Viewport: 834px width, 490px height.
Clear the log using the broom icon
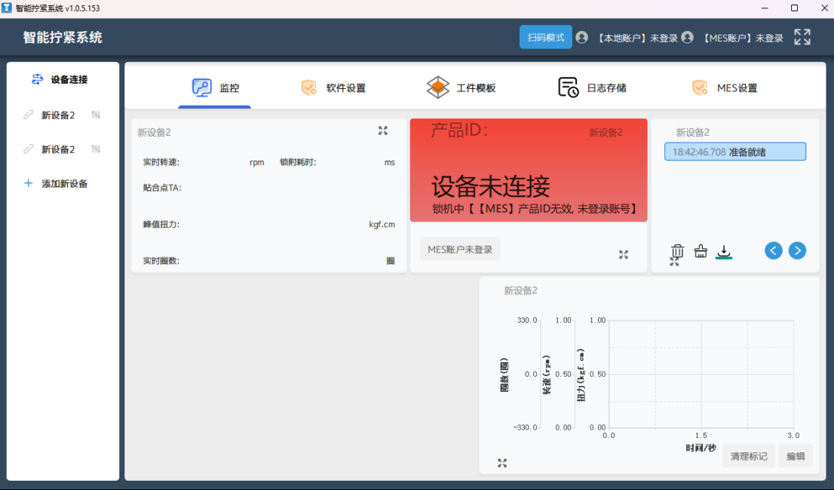click(x=701, y=251)
